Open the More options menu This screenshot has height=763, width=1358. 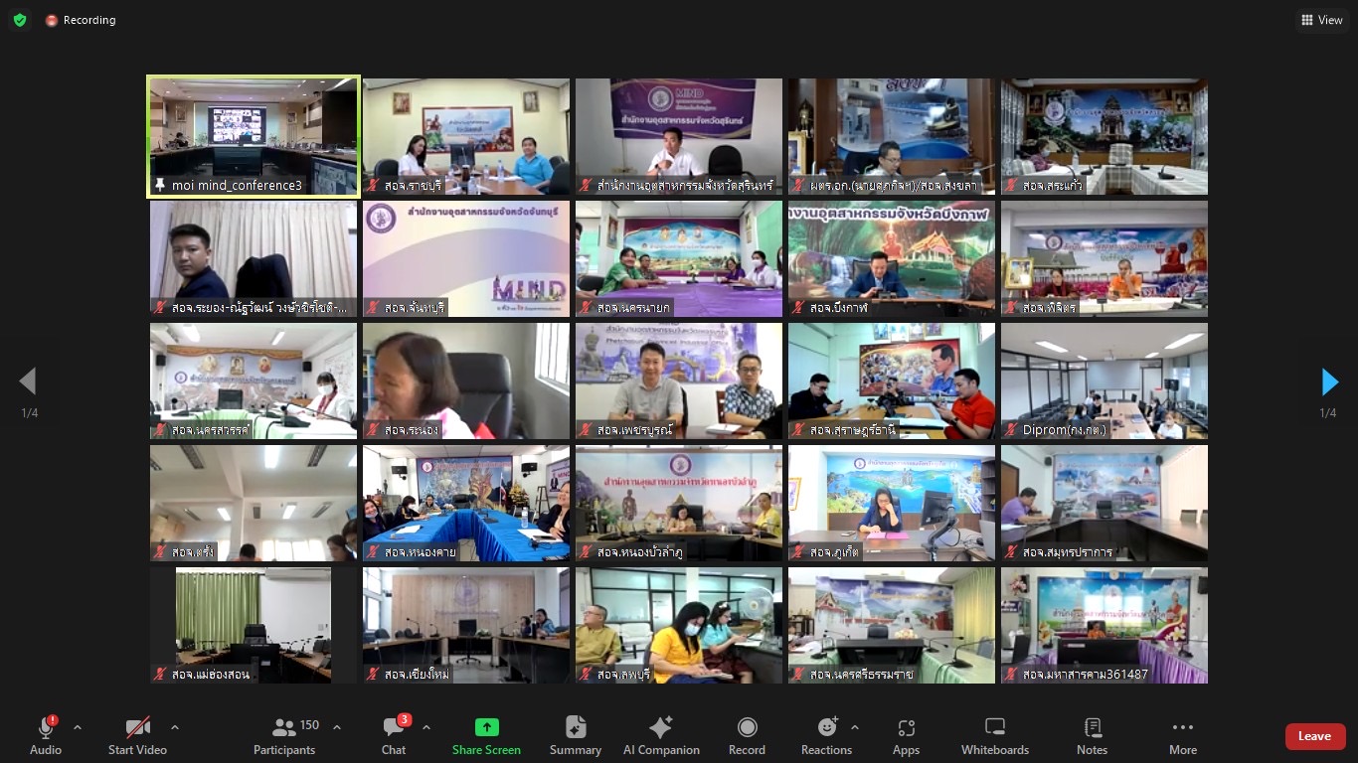click(x=1182, y=736)
